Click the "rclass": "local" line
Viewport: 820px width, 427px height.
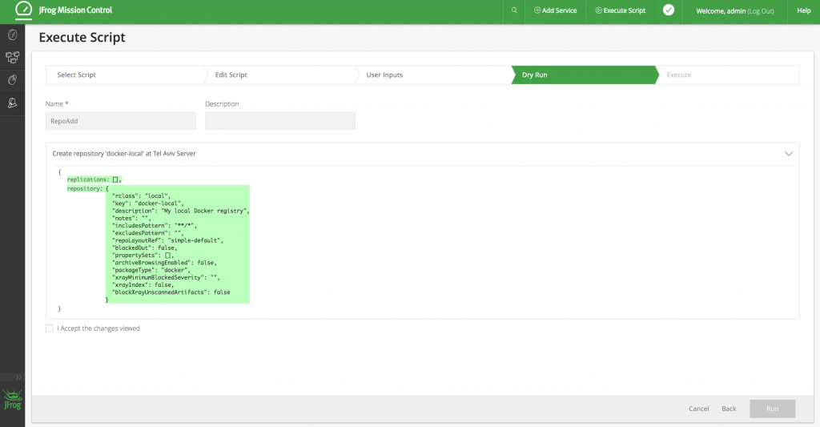tap(141, 195)
